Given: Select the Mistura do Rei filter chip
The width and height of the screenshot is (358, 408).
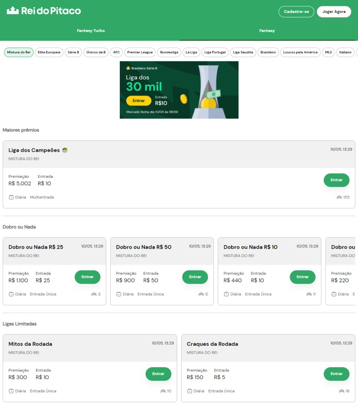Looking at the screenshot, I should (x=19, y=52).
